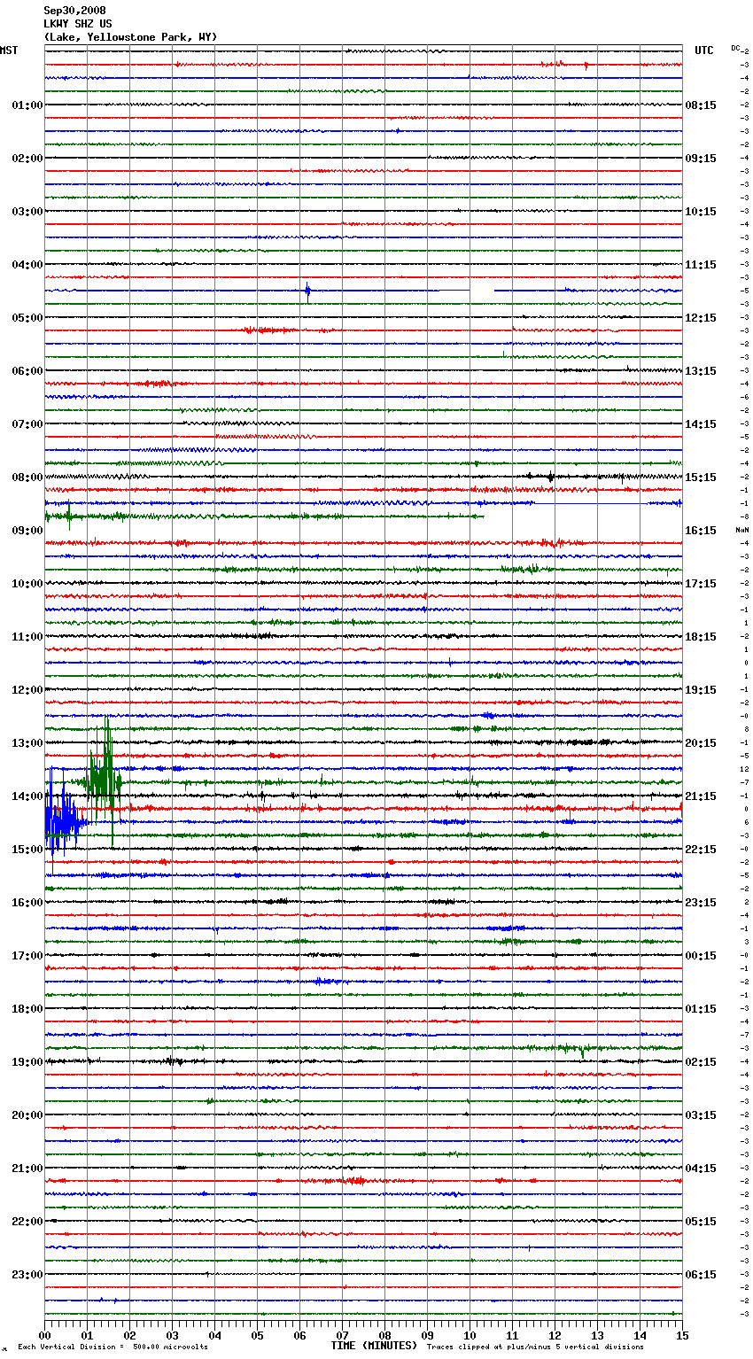Select the 09:15 UTC time label
The width and height of the screenshot is (753, 1359).
point(701,159)
